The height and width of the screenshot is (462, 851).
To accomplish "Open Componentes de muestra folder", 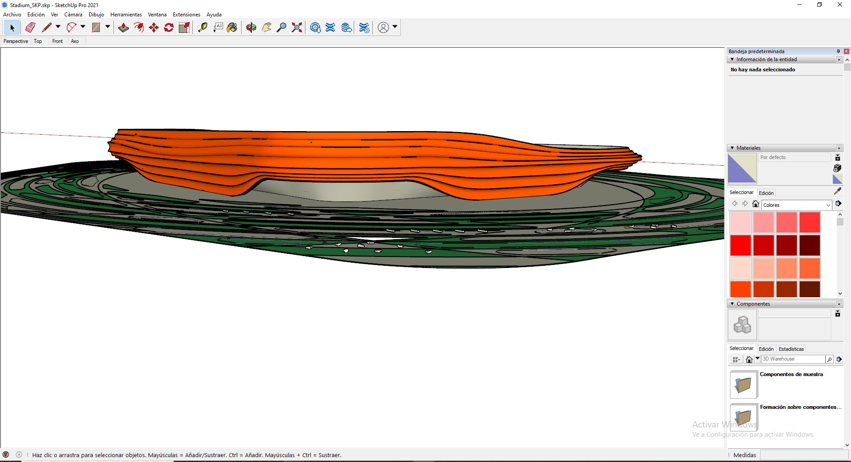I will tap(743, 384).
